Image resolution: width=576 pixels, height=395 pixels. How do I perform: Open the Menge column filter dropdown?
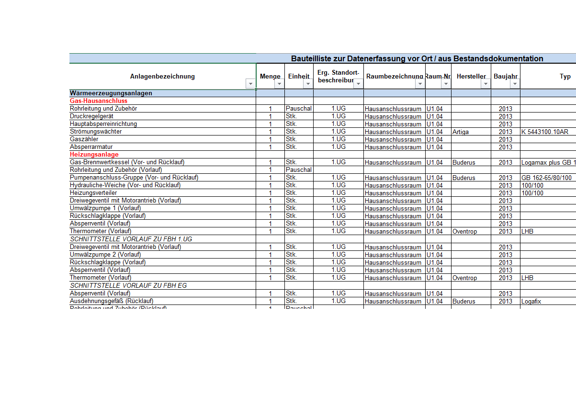click(279, 84)
